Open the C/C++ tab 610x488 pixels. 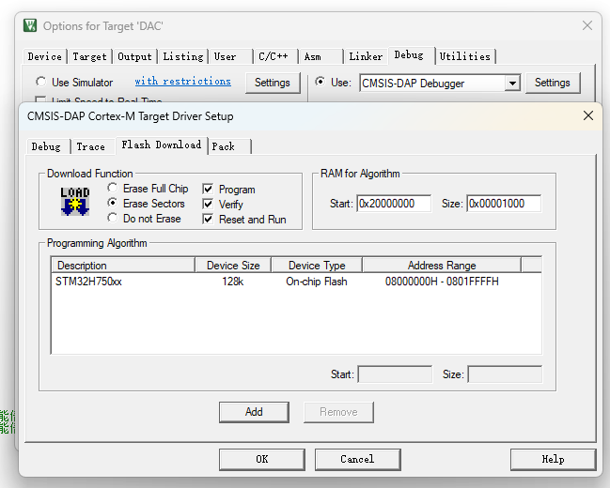coord(274,56)
